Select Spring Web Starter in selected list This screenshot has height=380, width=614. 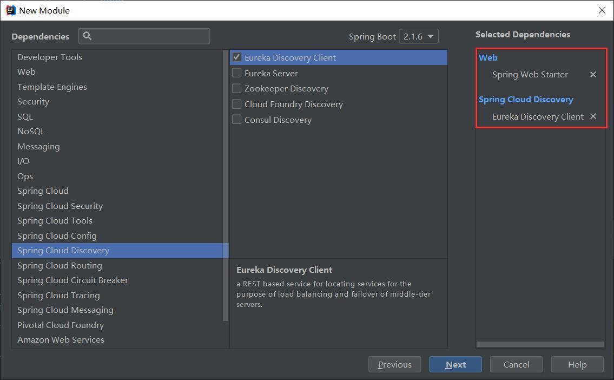click(x=530, y=75)
